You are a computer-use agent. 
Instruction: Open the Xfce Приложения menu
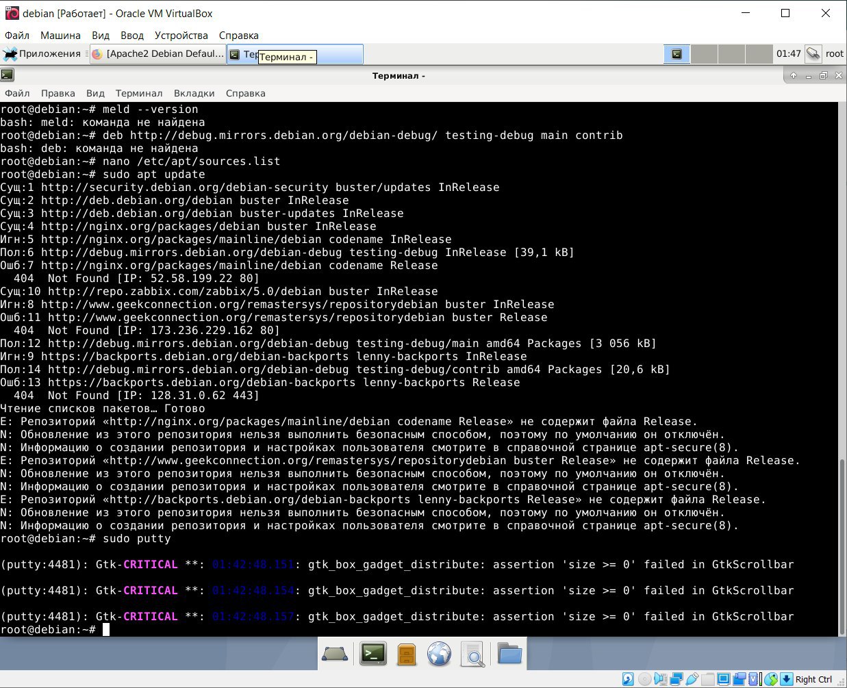coord(42,54)
